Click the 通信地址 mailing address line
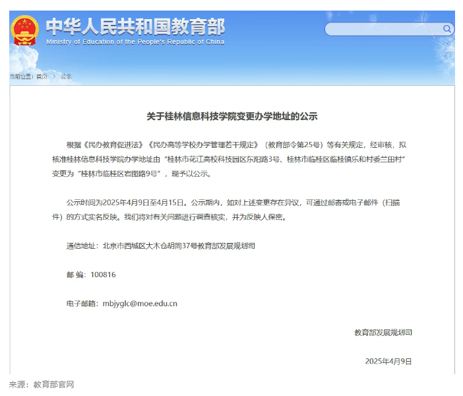 click(x=160, y=246)
